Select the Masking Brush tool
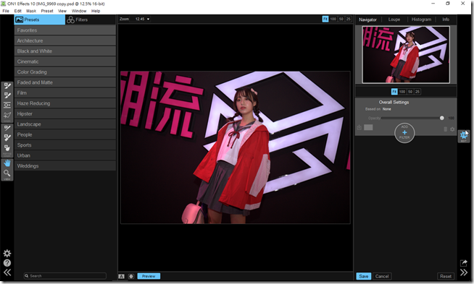 coord(7,86)
